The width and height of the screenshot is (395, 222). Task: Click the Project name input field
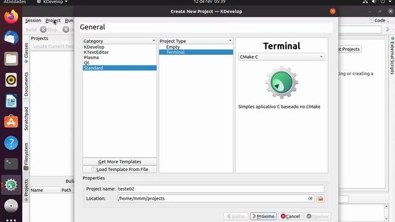221,189
